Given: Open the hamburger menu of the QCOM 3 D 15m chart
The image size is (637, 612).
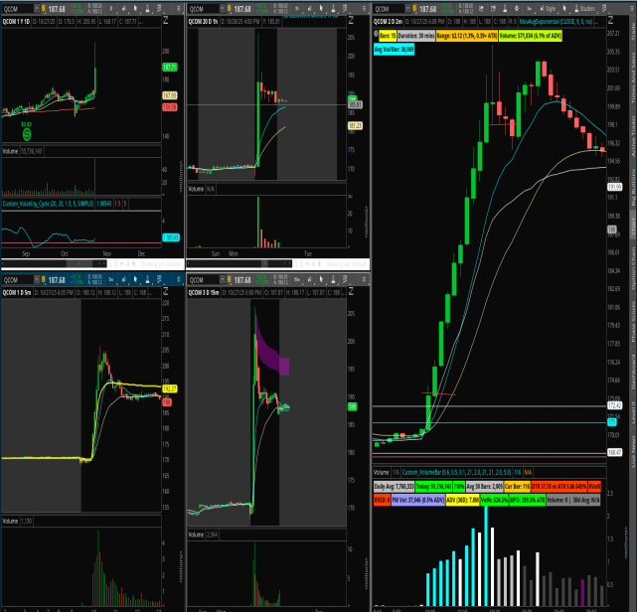Looking at the screenshot, I should click(364, 280).
